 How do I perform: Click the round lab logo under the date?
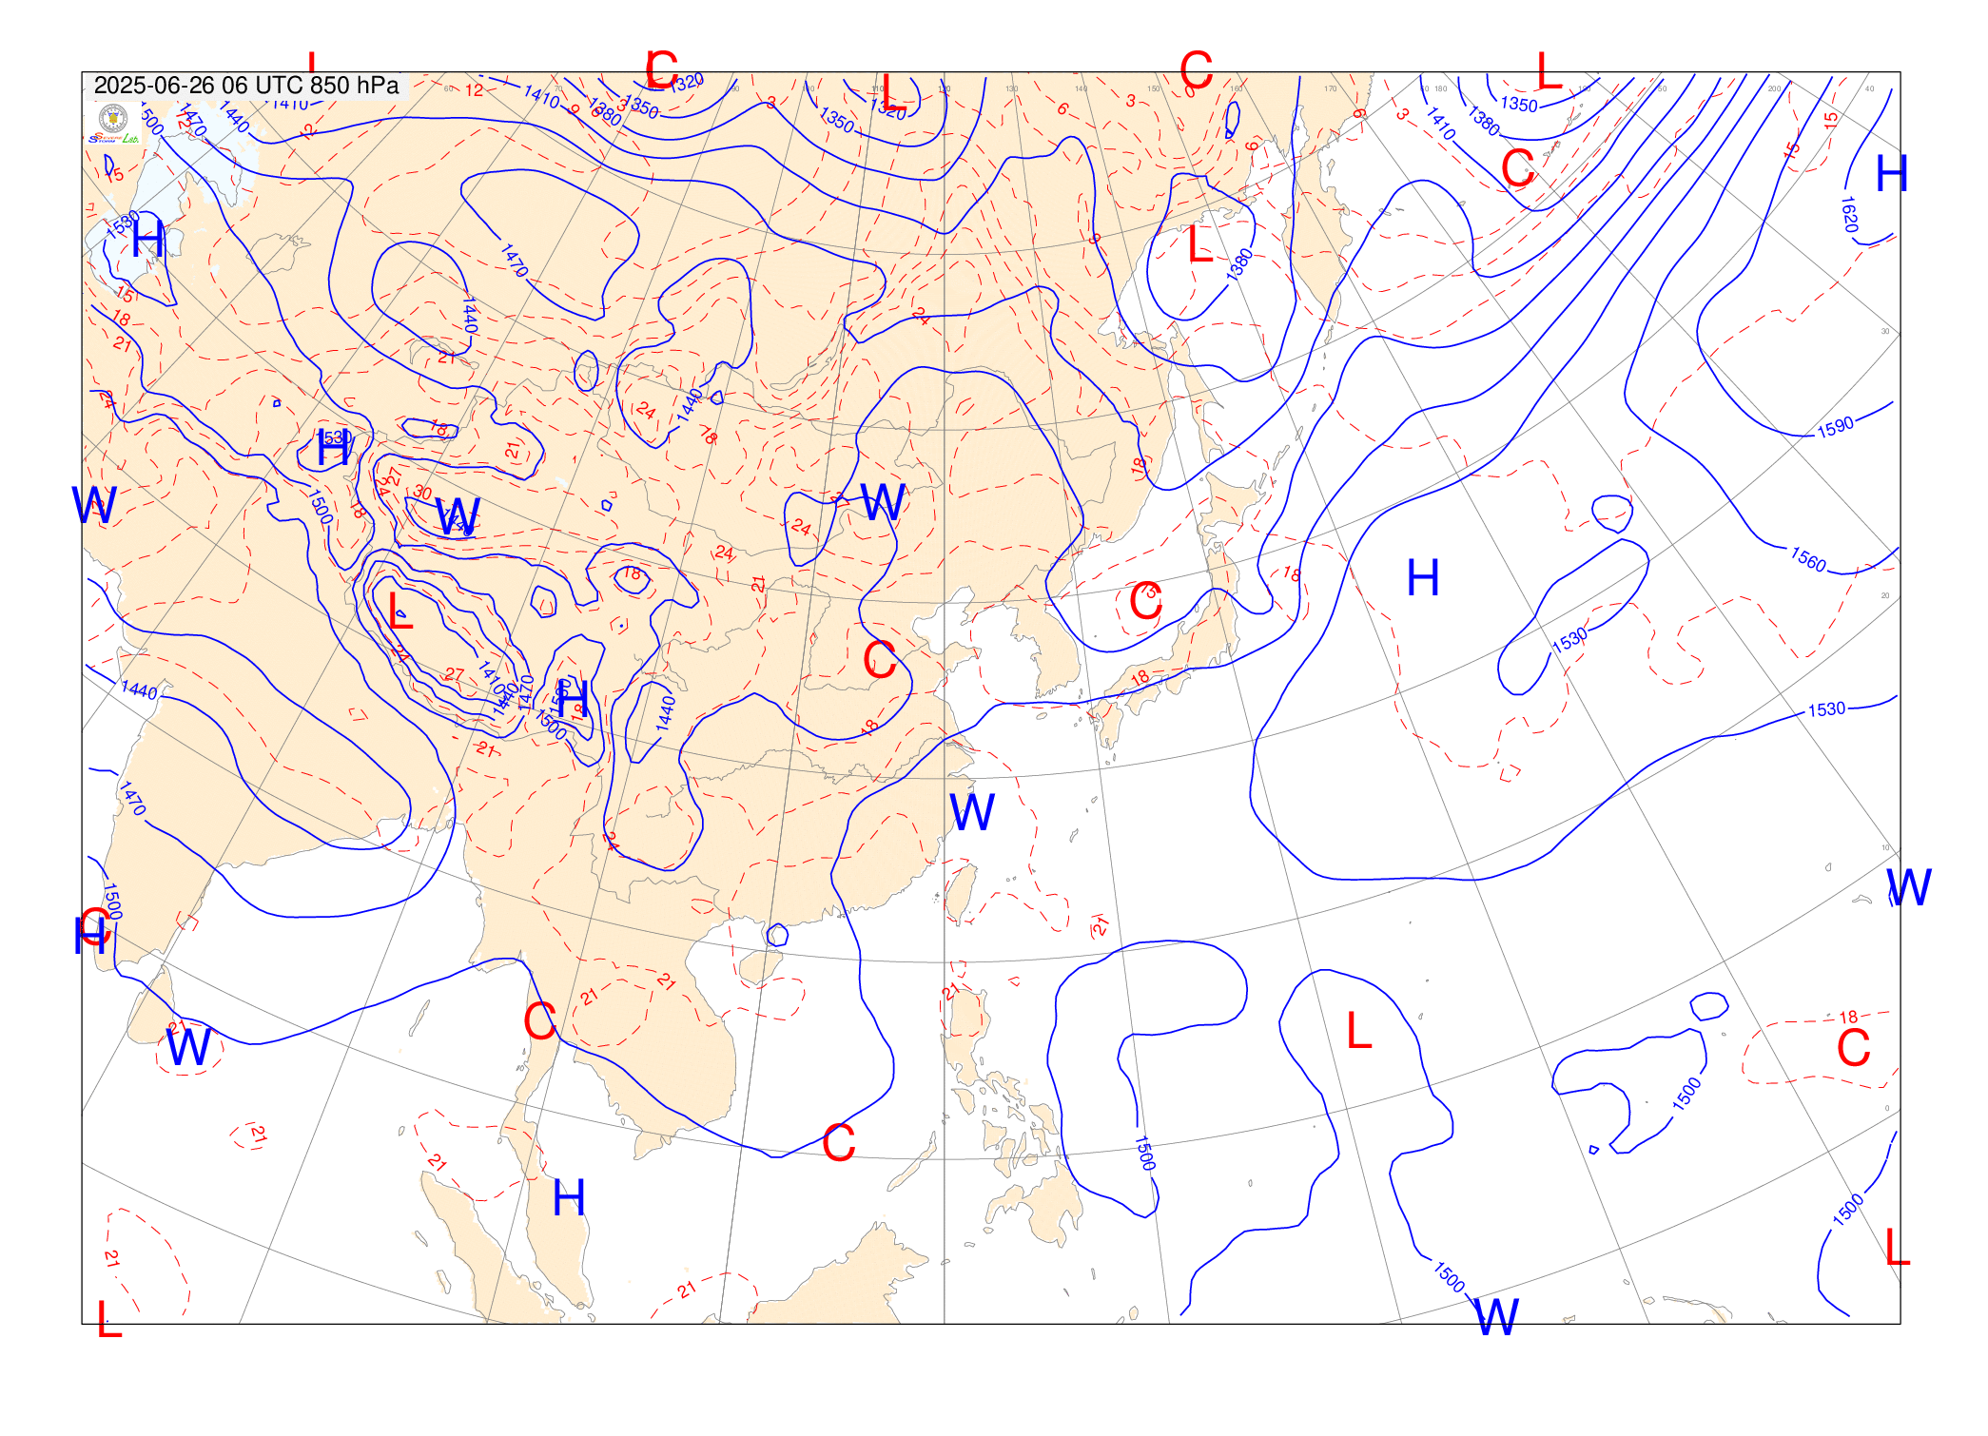point(113,118)
